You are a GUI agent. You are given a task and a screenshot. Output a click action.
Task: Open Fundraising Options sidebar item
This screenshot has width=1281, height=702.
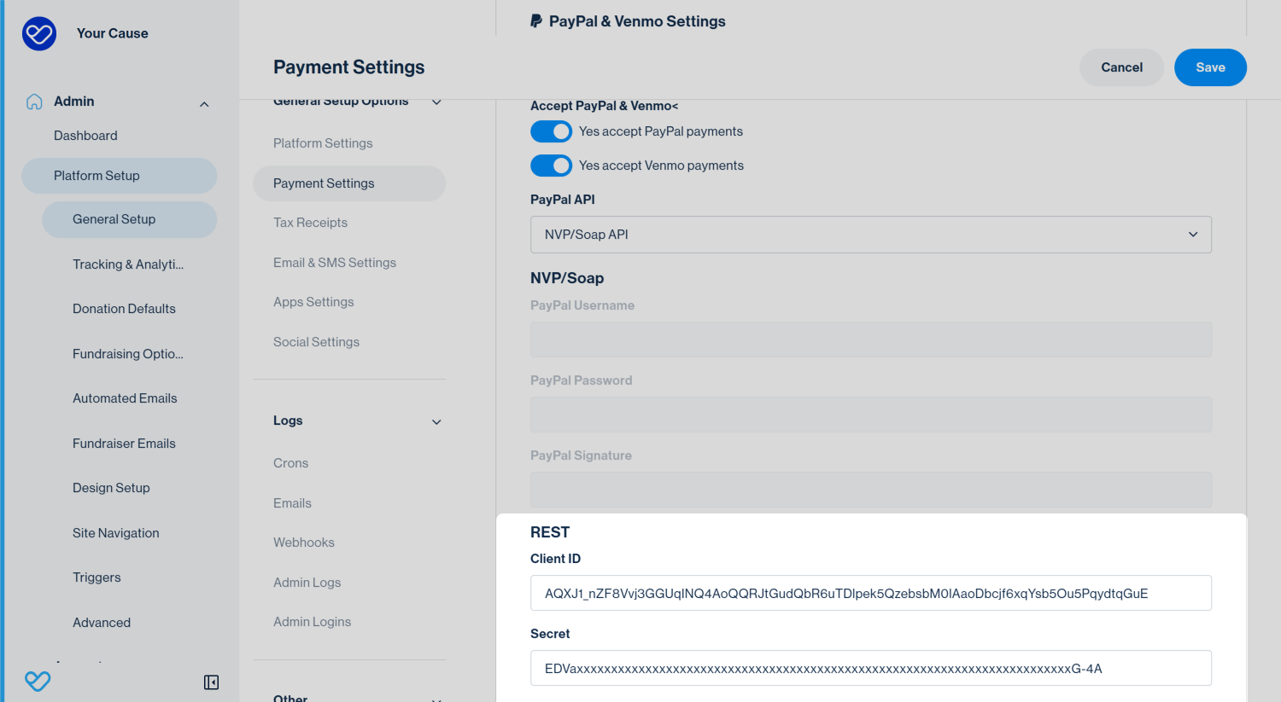[x=128, y=354]
